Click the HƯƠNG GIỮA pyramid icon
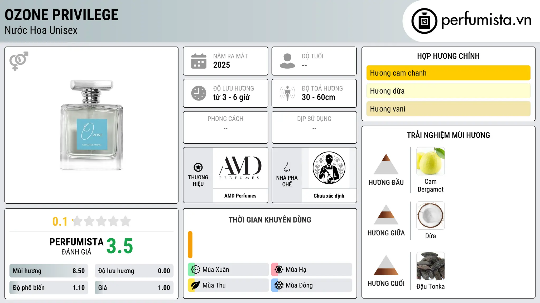Image resolution: width=540 pixels, height=303 pixels. (x=386, y=214)
